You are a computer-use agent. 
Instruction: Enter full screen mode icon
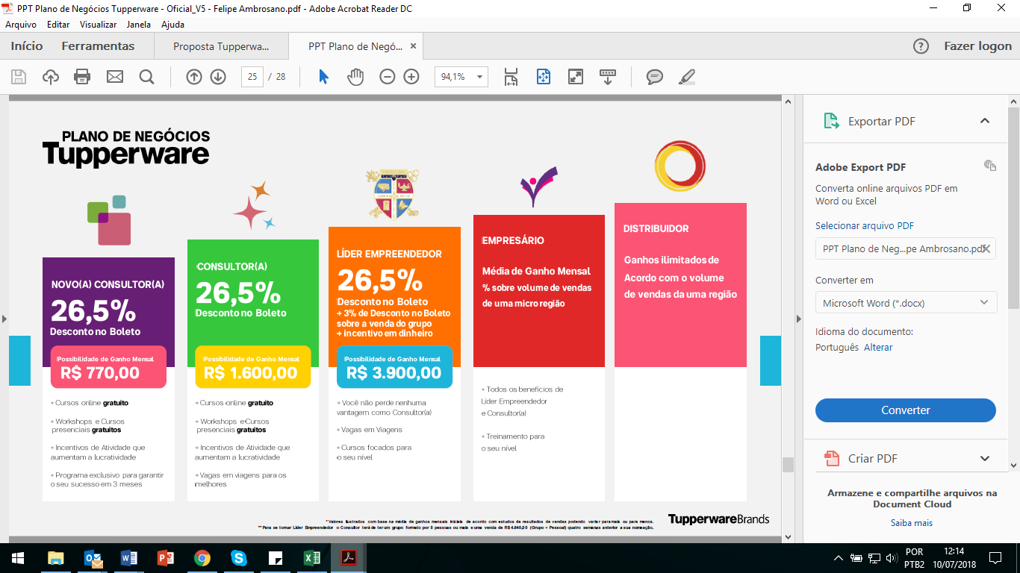[x=576, y=77]
